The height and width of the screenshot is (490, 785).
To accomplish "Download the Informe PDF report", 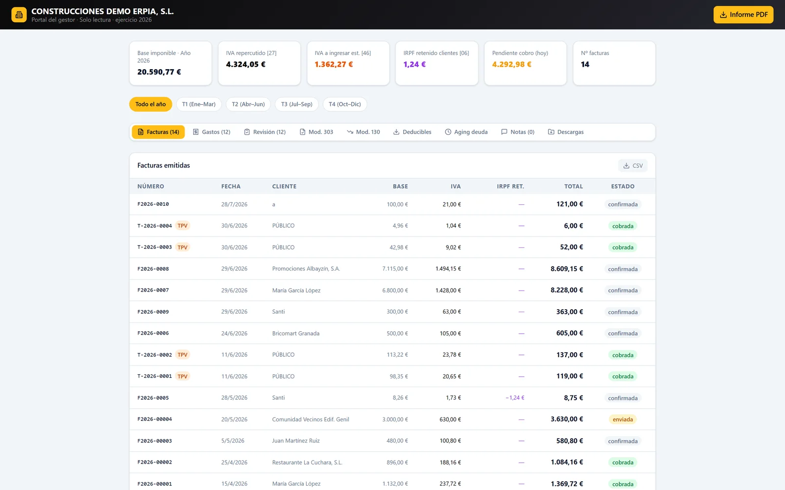I will tap(743, 15).
